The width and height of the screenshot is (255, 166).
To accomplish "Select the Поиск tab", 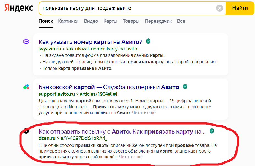I will [46, 21].
